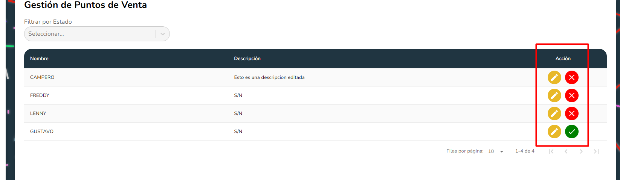
Task: Open the Filtrar por Estado dropdown
Action: (90, 34)
